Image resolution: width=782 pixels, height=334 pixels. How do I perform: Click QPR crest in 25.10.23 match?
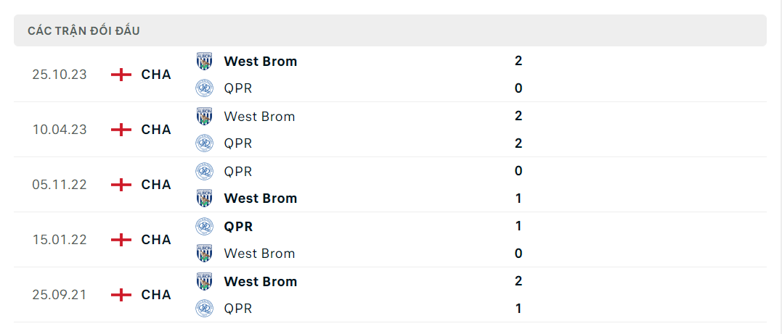point(205,88)
